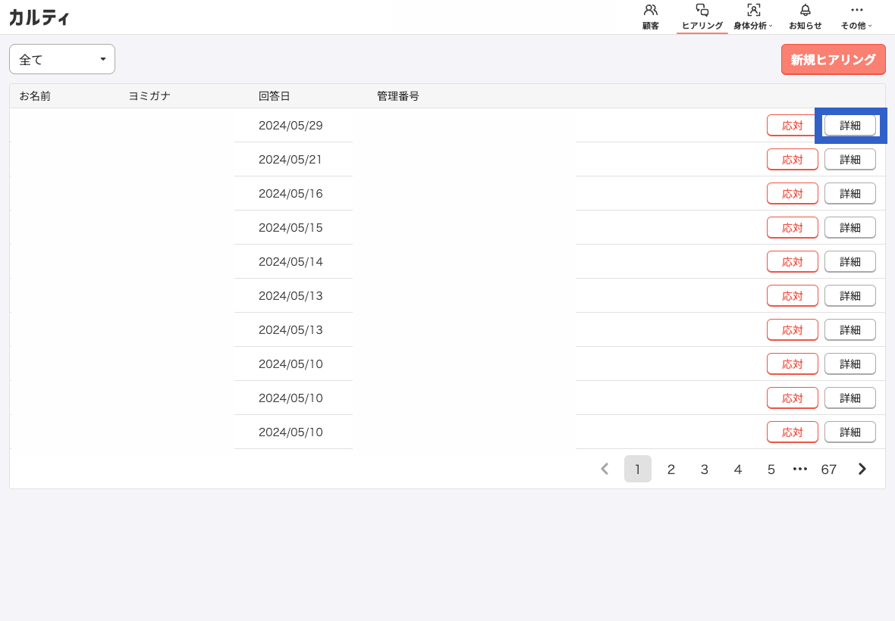
Task: Click 応対 for the 2024/05/14 row
Action: point(793,261)
